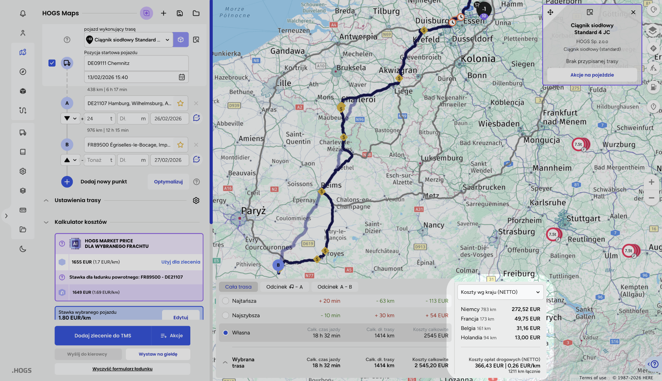Open Koszty wg kraju (NETTO) dropdown
This screenshot has width=662, height=381.
coord(500,292)
